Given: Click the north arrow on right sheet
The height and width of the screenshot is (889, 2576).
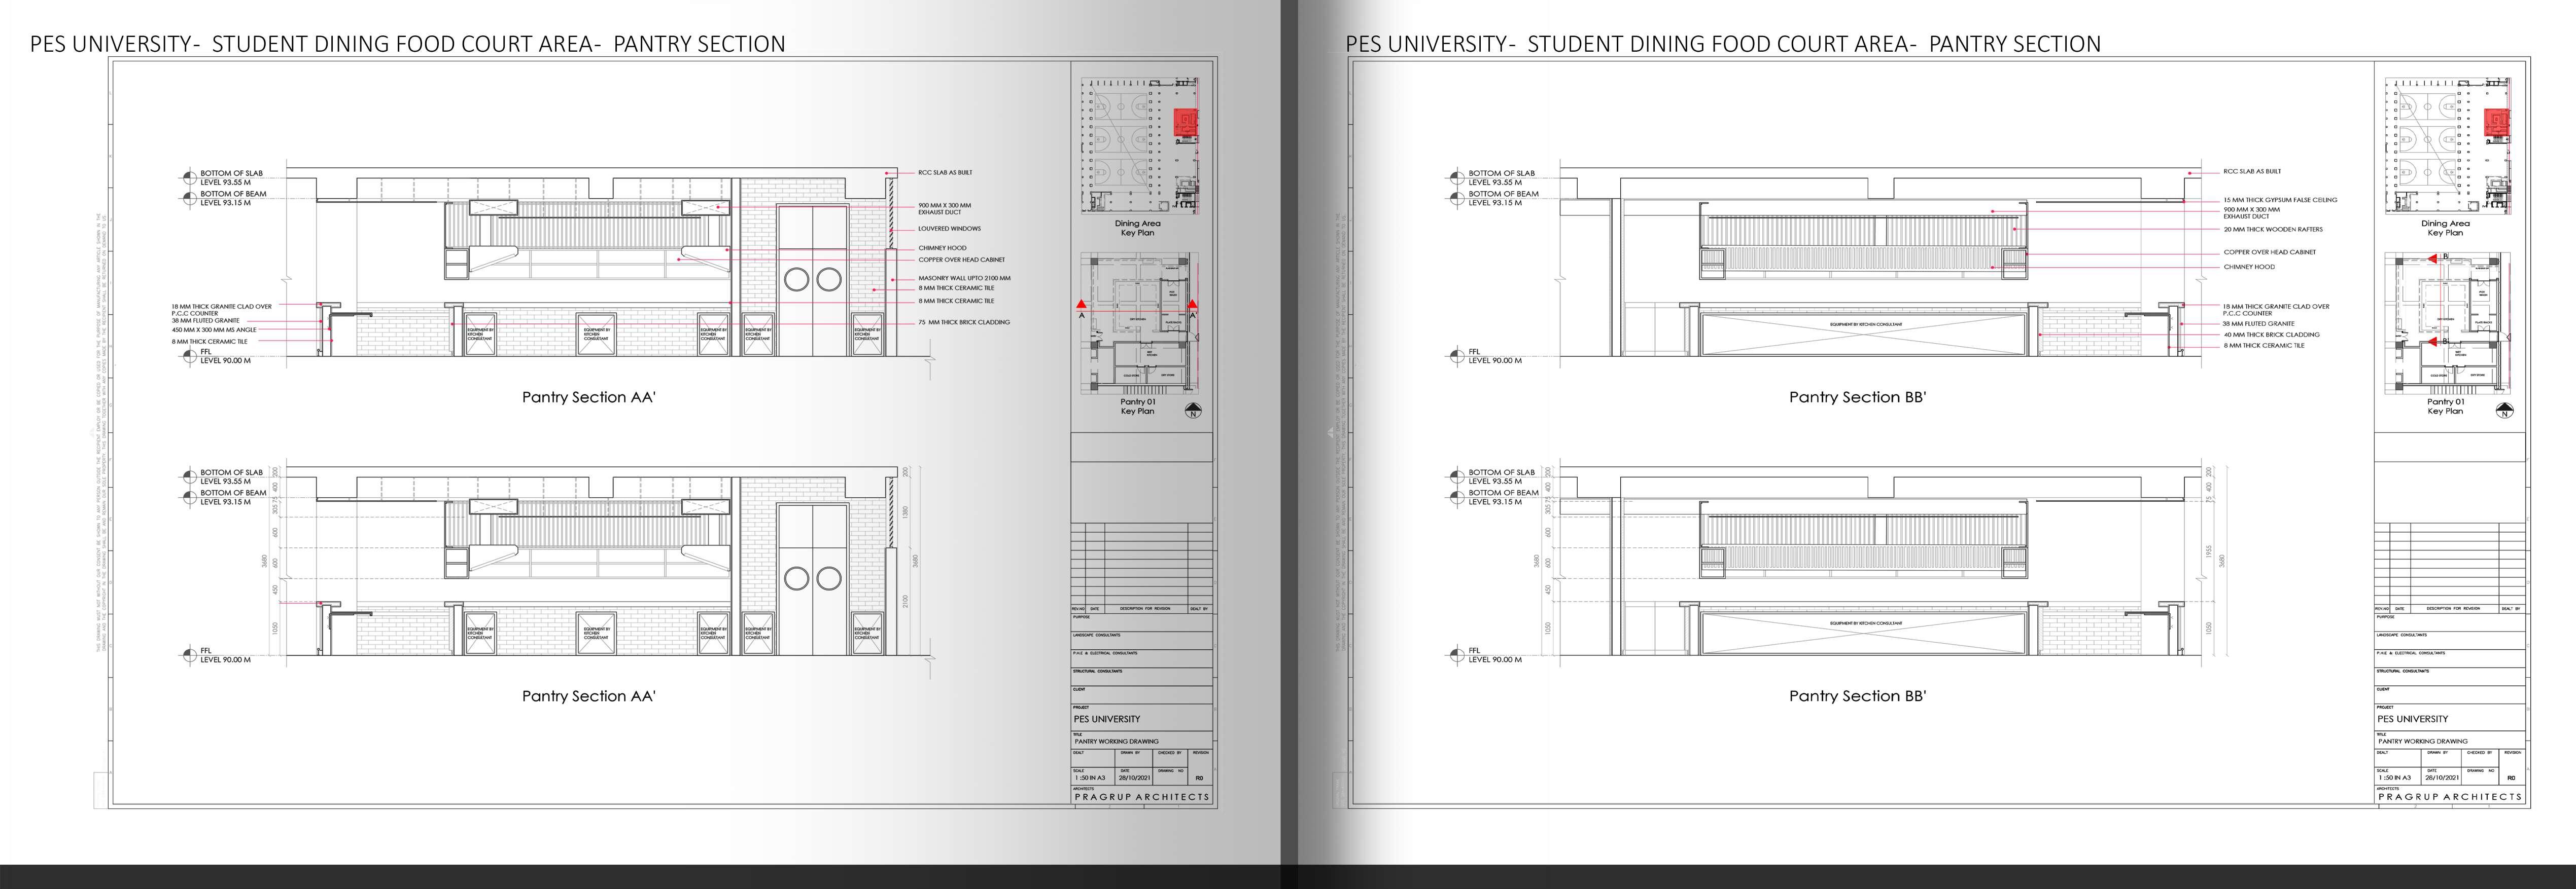Looking at the screenshot, I should point(2504,411).
